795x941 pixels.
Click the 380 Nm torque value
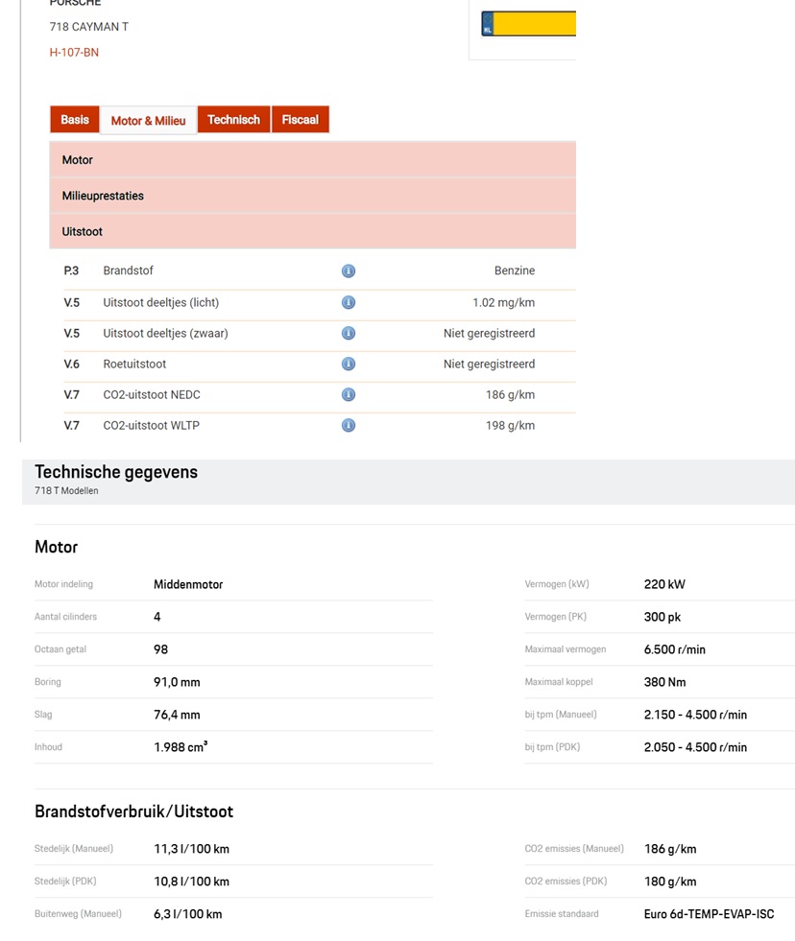(664, 682)
